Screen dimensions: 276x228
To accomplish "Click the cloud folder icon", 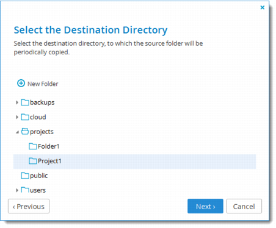I will click(x=25, y=117).
